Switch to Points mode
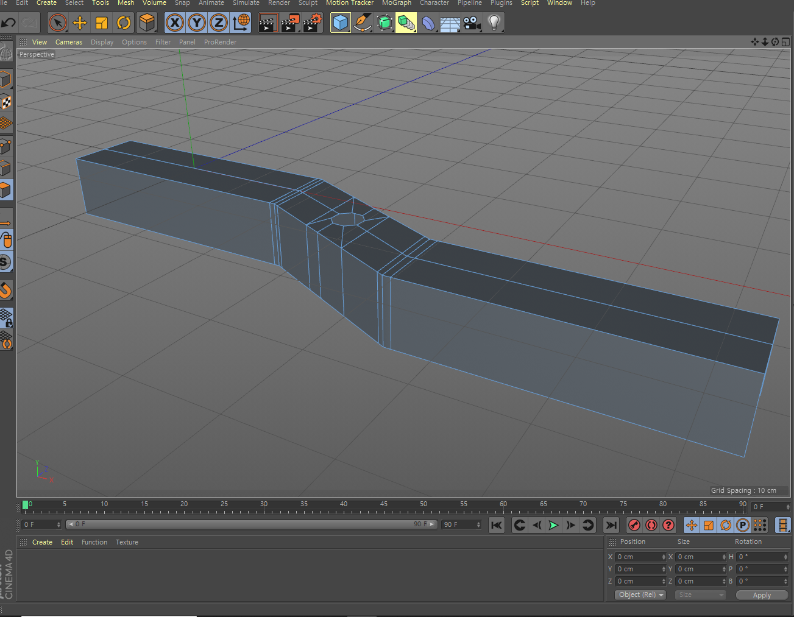794x617 pixels. pyautogui.click(x=6, y=146)
